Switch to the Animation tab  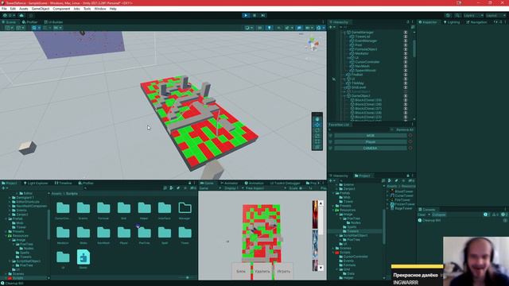coord(254,184)
